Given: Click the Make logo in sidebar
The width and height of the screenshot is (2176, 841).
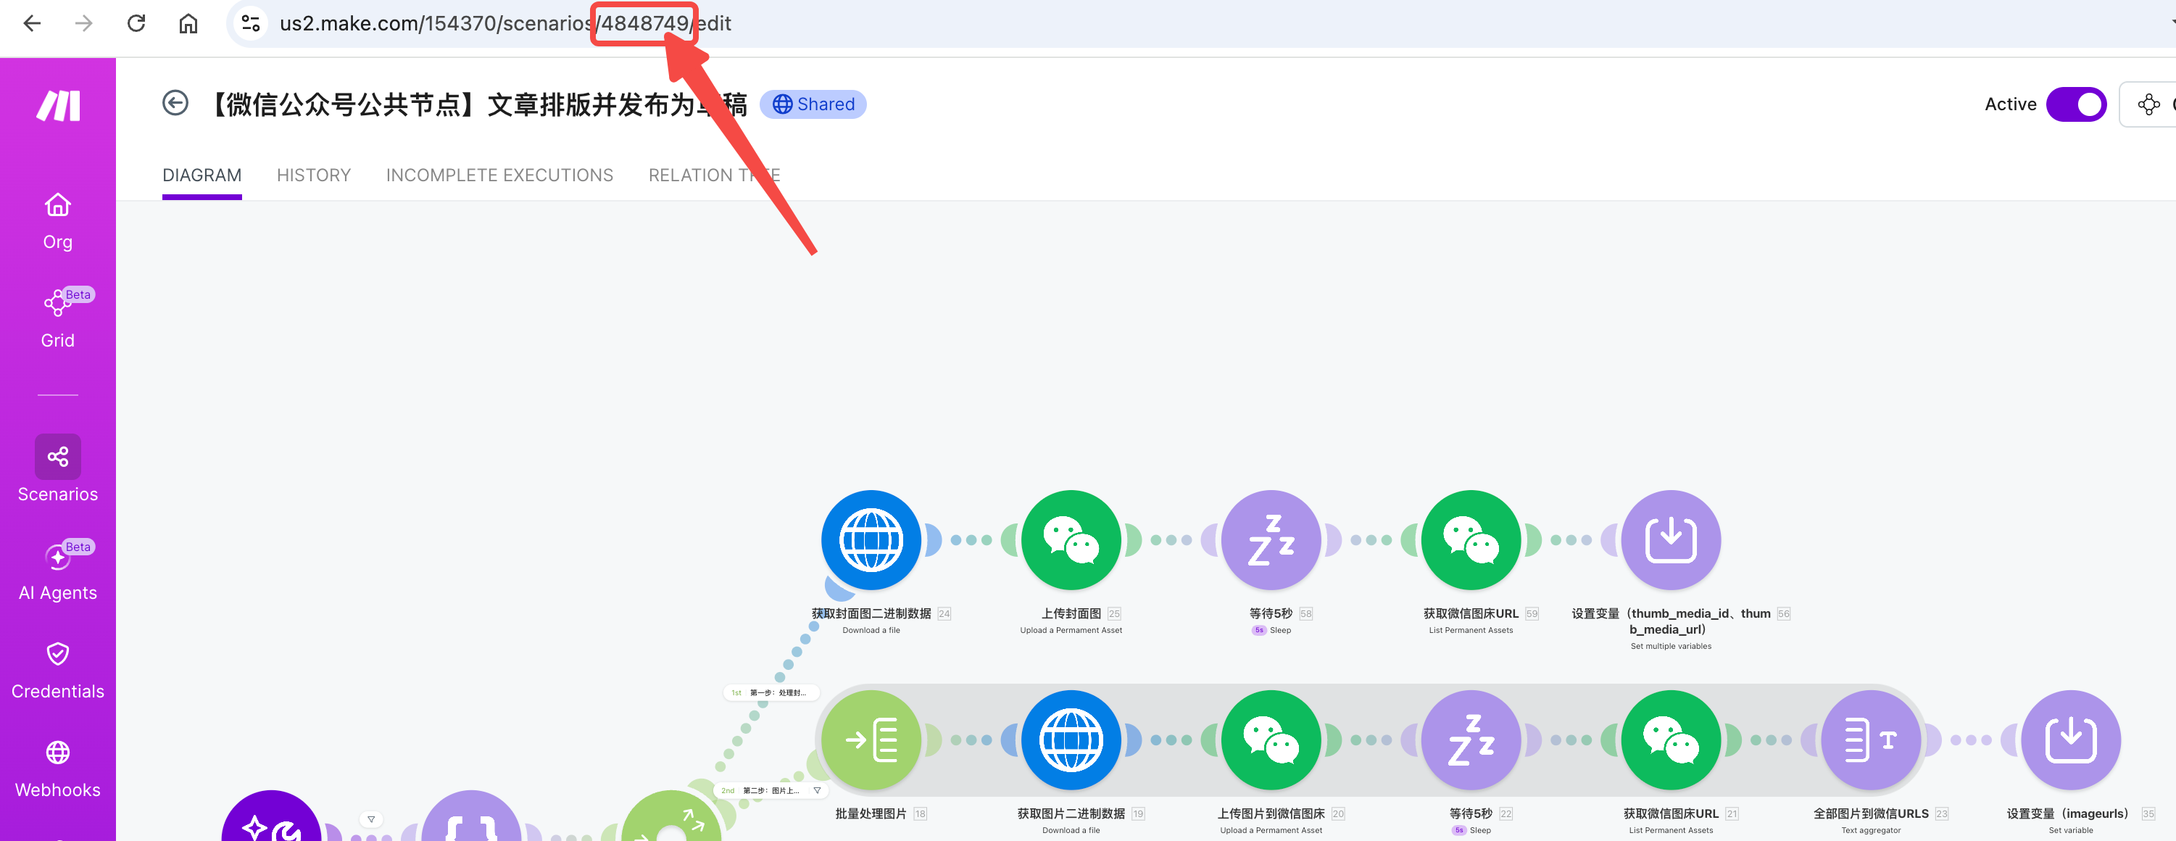Looking at the screenshot, I should [57, 107].
